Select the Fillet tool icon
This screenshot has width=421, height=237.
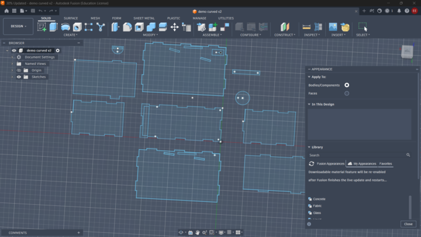pyautogui.click(x=127, y=27)
